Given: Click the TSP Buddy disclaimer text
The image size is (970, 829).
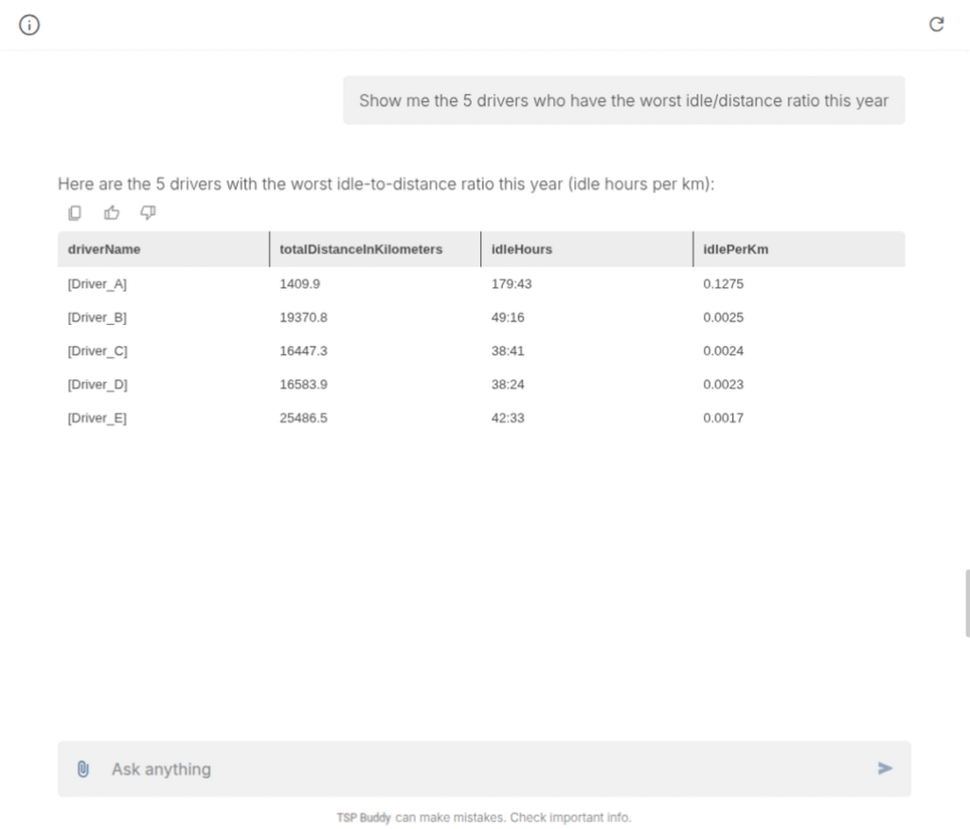Looking at the screenshot, I should pos(483,818).
